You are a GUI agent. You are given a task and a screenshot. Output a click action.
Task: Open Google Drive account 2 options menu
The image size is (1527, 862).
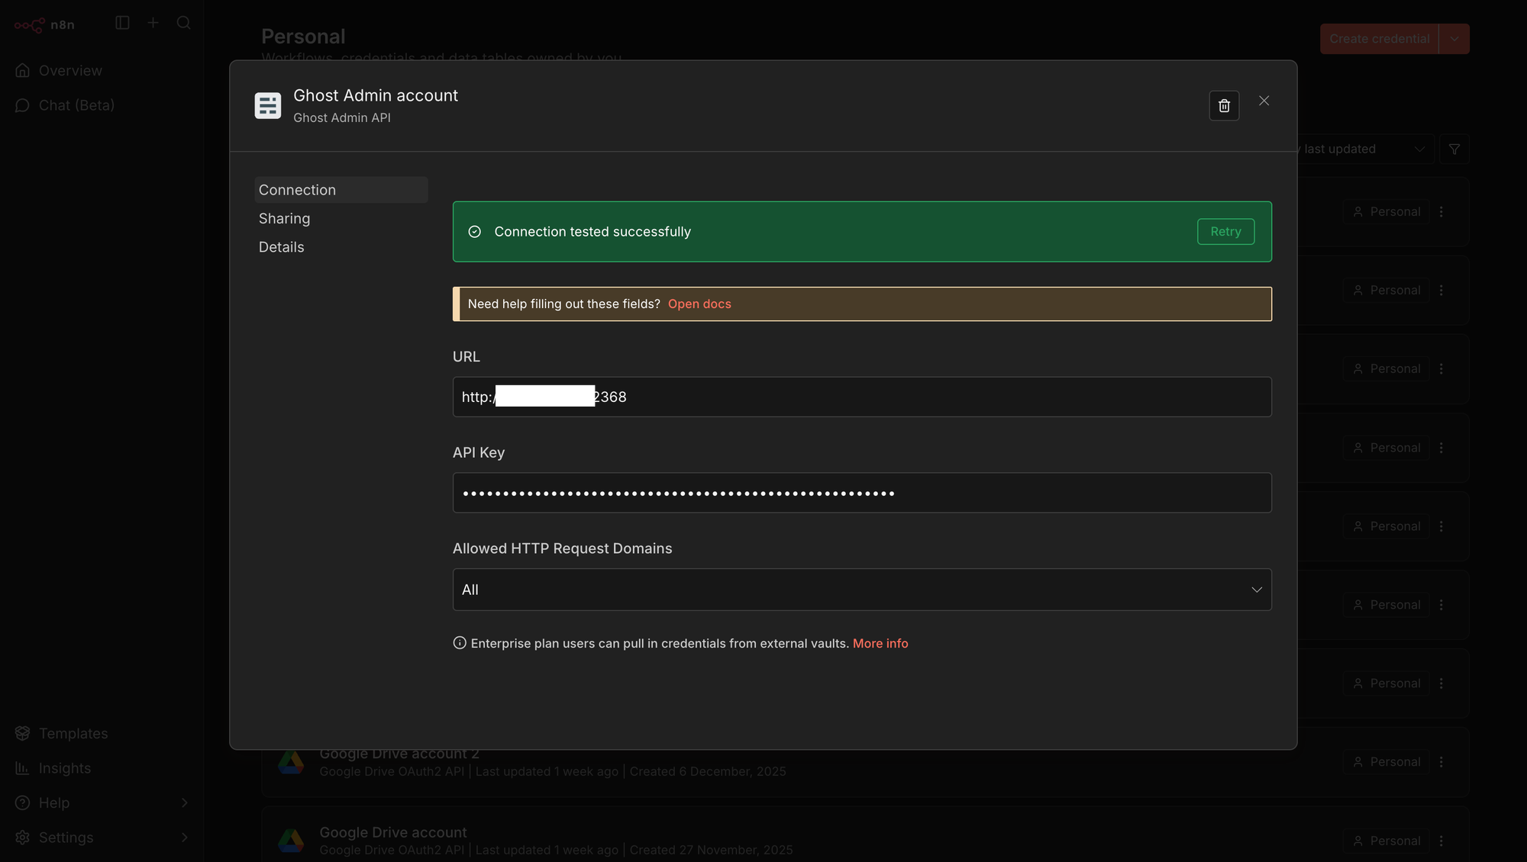coord(1441,762)
